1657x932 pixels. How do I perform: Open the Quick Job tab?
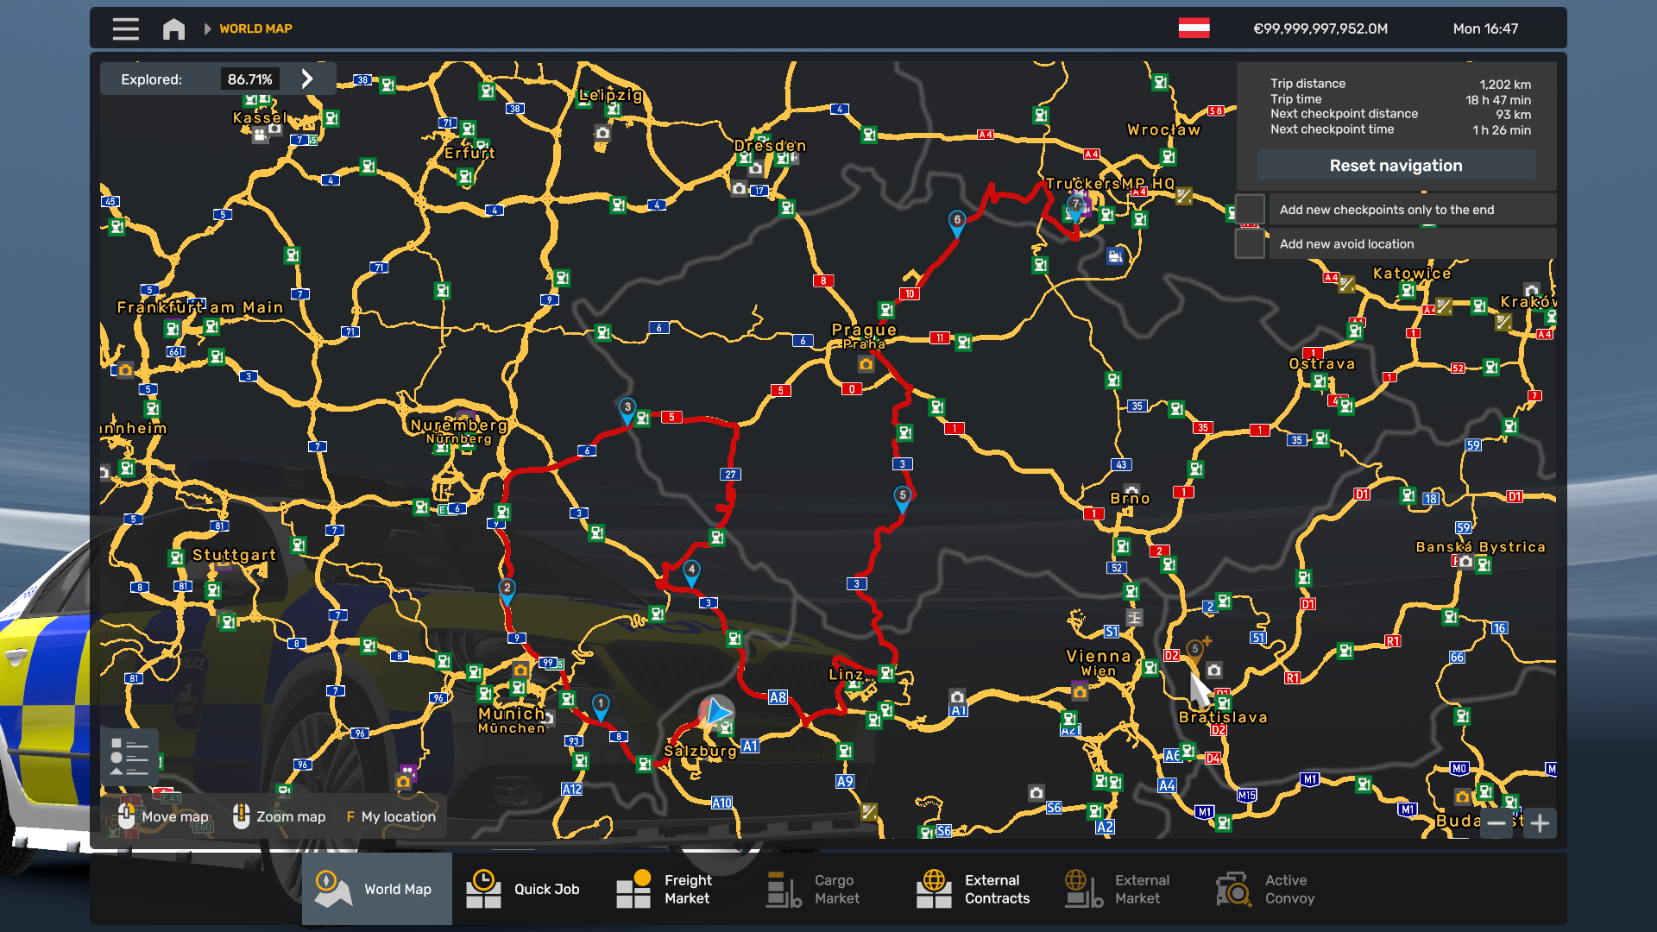pos(524,889)
